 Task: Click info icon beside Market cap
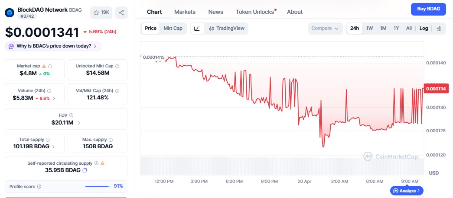50,66
